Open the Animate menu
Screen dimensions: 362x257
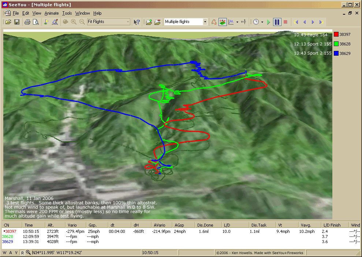tap(51, 13)
